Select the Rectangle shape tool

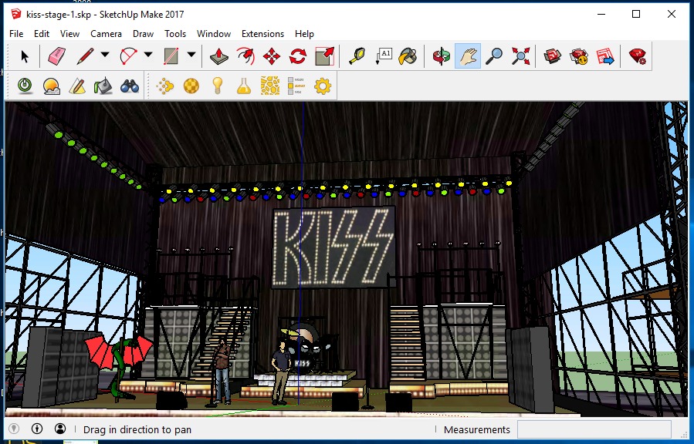point(171,56)
